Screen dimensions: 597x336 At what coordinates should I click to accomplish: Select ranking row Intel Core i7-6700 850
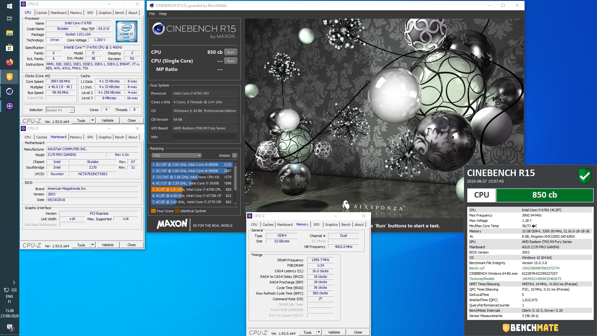pyautogui.click(x=192, y=189)
